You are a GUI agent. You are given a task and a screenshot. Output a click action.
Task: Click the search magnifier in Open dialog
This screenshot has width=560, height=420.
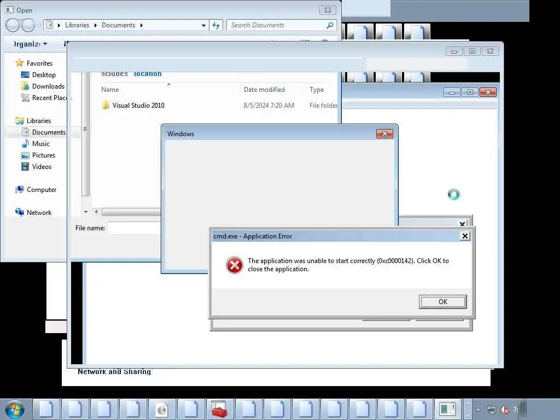330,25
